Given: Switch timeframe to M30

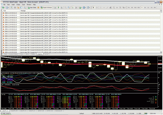Looking at the screenshot, I should click(x=138, y=8).
